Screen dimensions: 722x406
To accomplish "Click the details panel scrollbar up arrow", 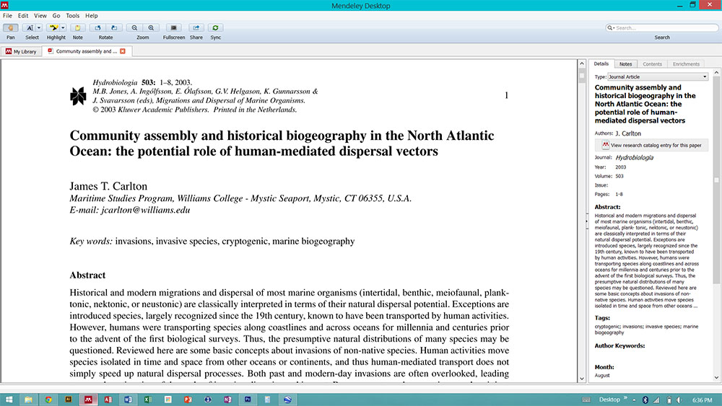I will pyautogui.click(x=716, y=73).
